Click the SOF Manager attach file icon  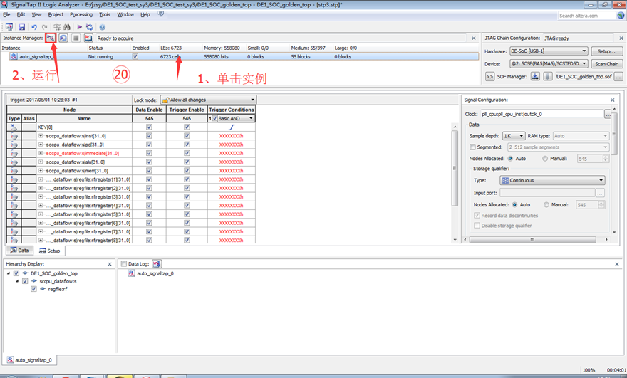point(548,76)
